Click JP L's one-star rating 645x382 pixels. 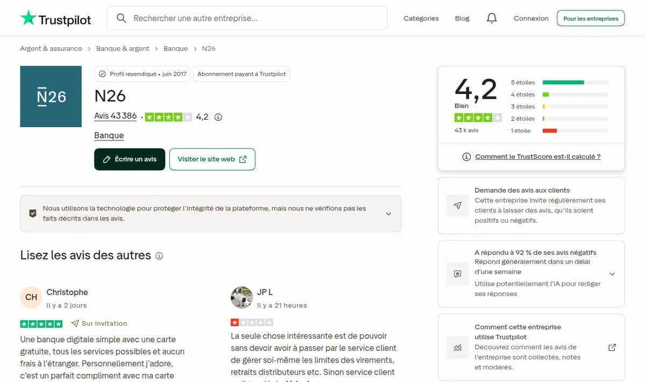[x=252, y=322]
